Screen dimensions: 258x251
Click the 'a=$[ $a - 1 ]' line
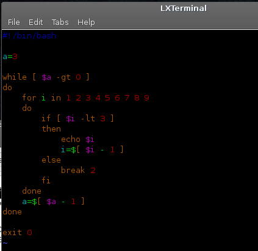(x=53, y=202)
